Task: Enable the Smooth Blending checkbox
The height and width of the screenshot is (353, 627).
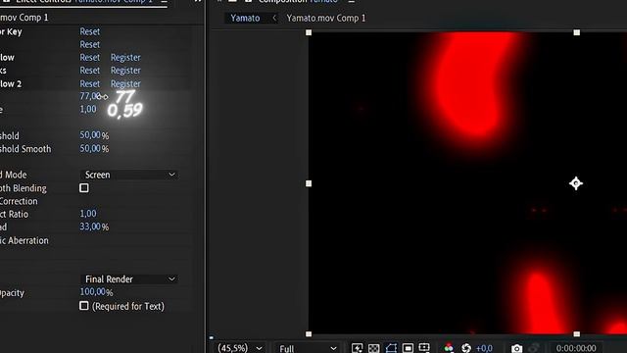Action: tap(84, 187)
